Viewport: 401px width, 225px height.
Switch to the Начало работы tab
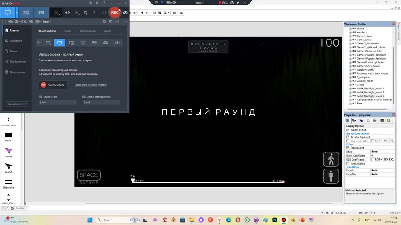46,31
